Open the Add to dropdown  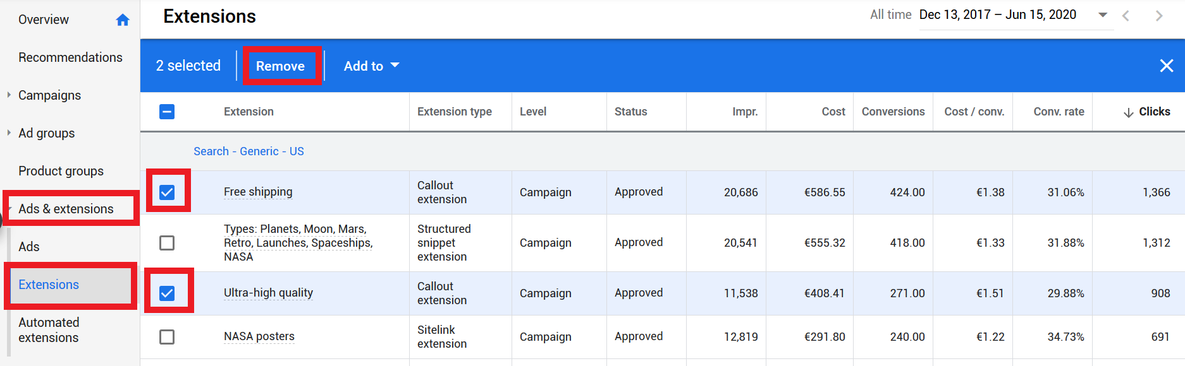[x=371, y=66]
